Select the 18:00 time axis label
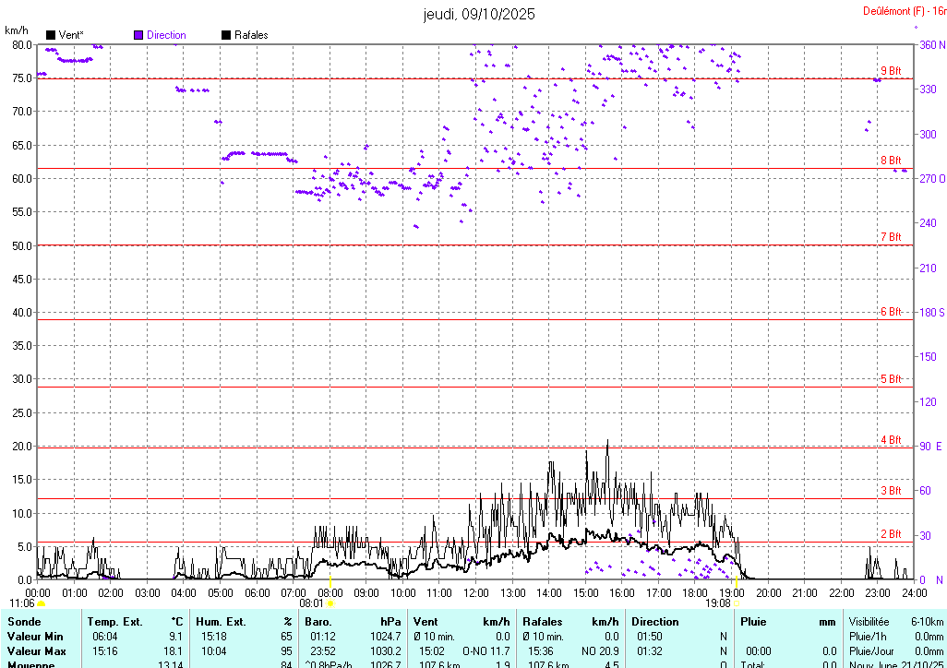 point(695,592)
